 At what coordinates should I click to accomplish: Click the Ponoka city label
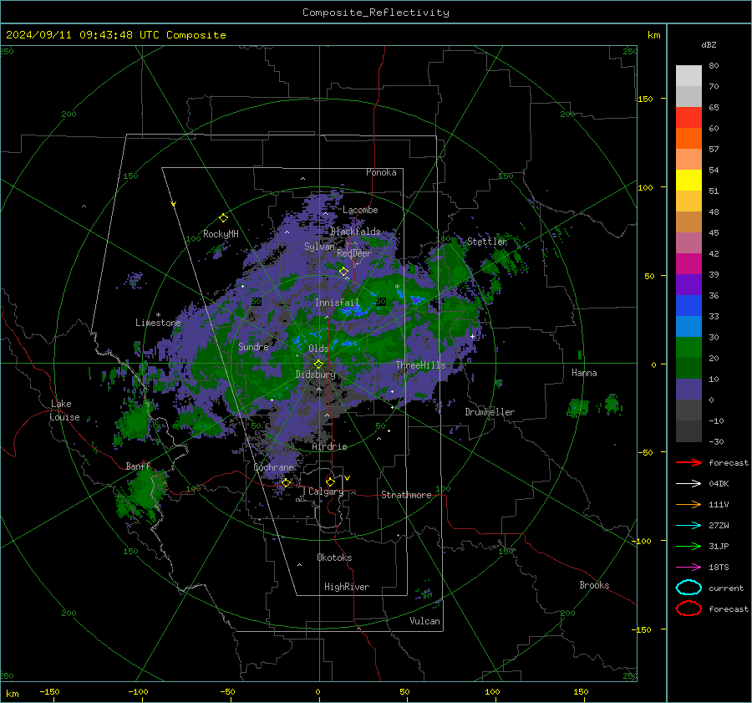click(x=381, y=172)
